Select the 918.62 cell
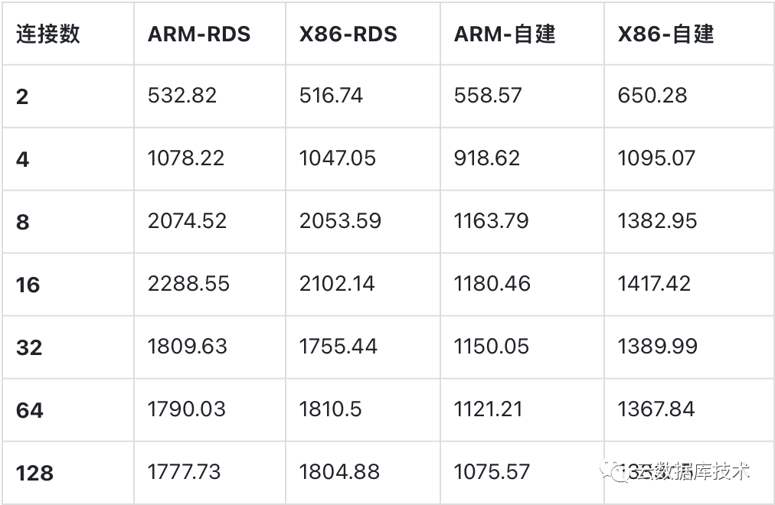 (x=486, y=158)
